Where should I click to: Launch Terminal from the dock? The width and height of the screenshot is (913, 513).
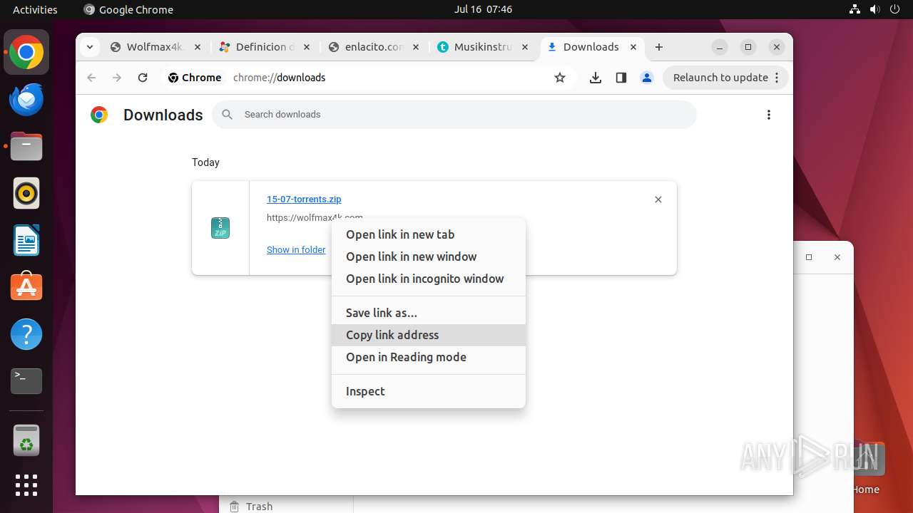pos(26,381)
